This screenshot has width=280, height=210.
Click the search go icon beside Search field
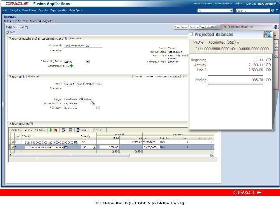pyautogui.click(x=273, y=10)
